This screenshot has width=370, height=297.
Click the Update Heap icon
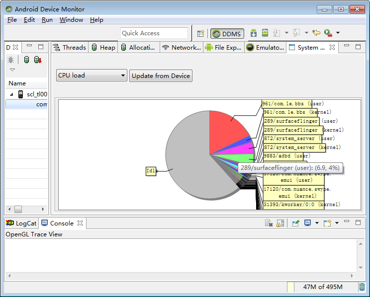click(x=26, y=60)
